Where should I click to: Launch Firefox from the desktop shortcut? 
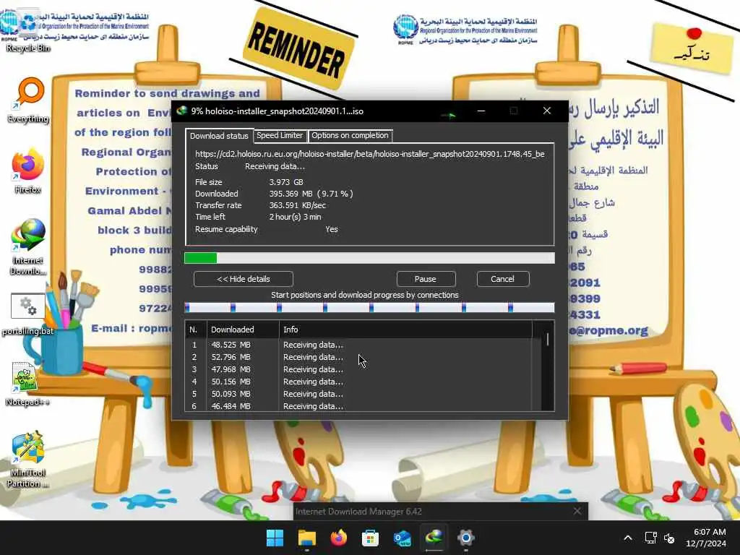coord(28,171)
